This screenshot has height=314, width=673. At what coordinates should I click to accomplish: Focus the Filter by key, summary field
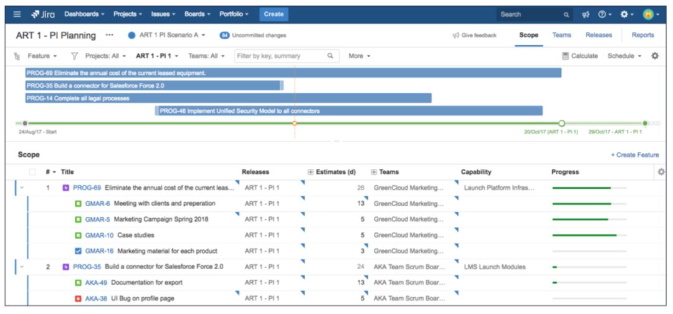pyautogui.click(x=287, y=56)
